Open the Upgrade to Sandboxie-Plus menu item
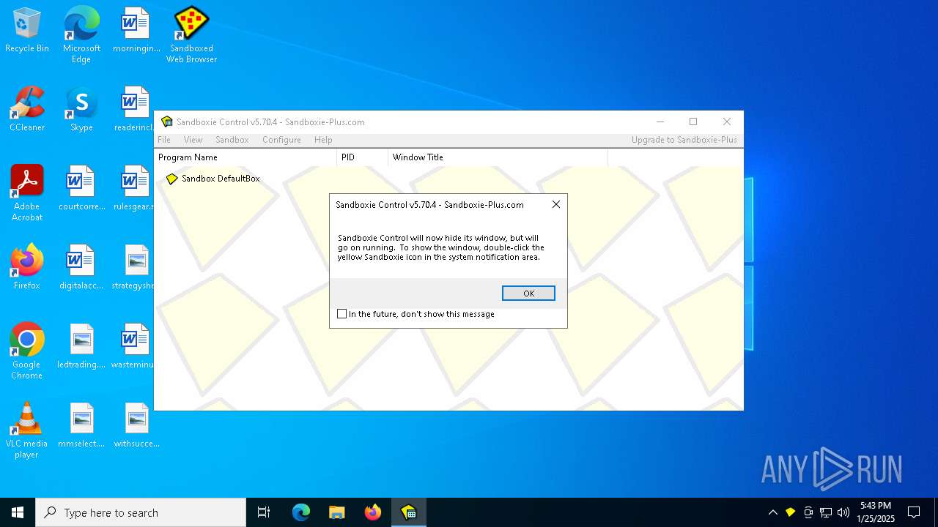Image resolution: width=938 pixels, height=527 pixels. (684, 140)
